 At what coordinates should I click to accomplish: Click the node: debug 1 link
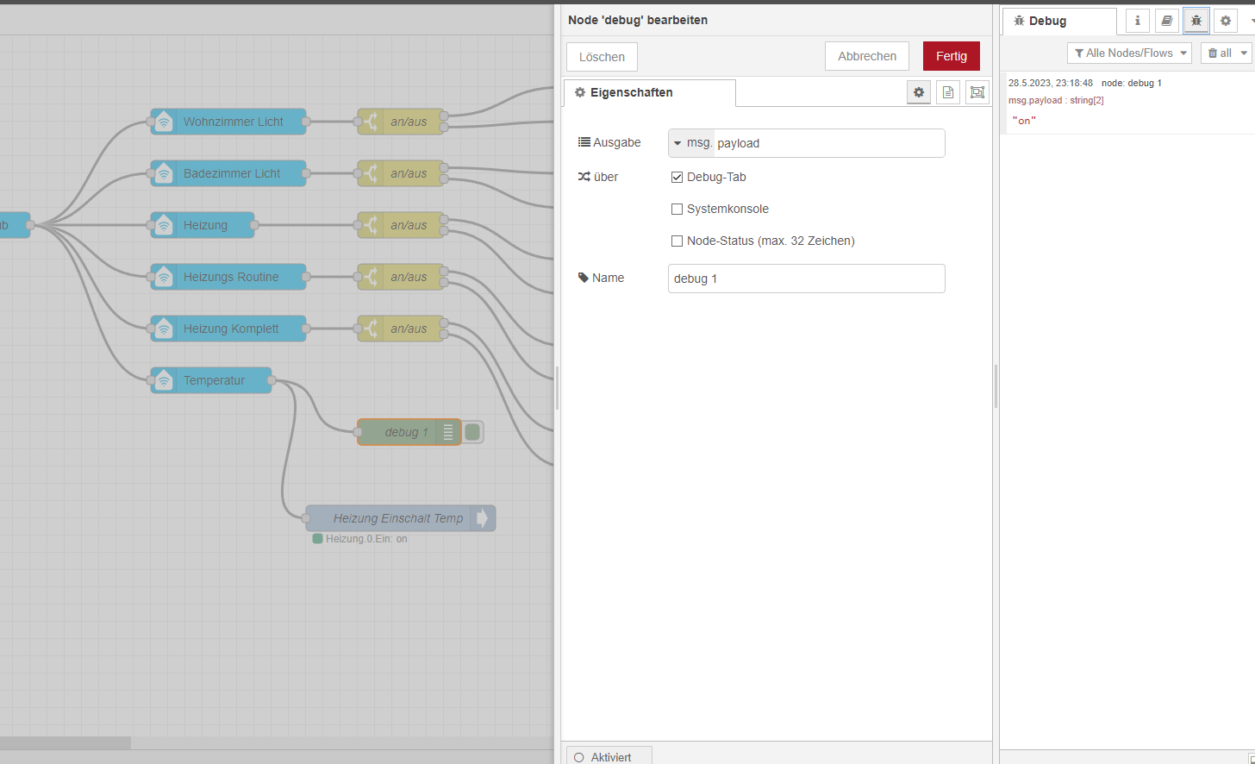[x=1132, y=83]
